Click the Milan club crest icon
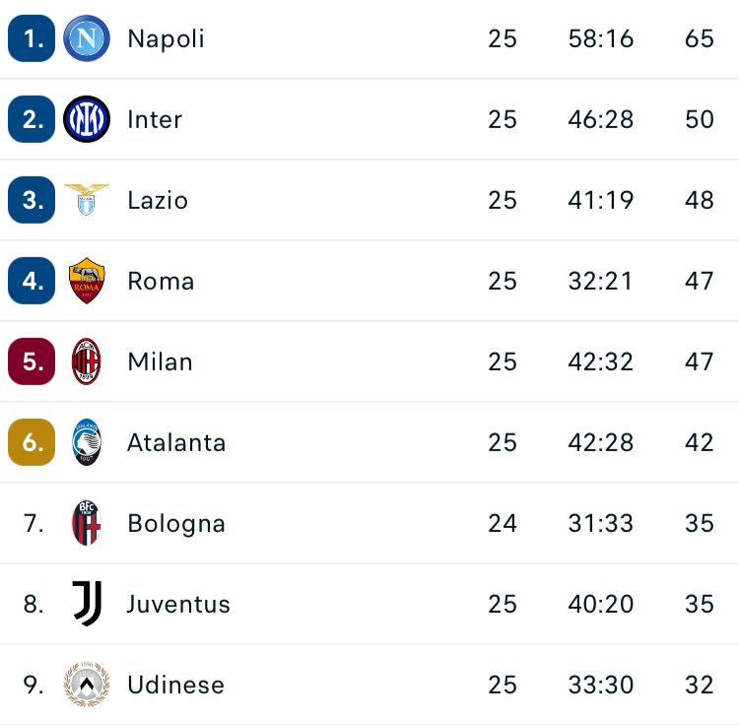The width and height of the screenshot is (739, 725). [87, 362]
